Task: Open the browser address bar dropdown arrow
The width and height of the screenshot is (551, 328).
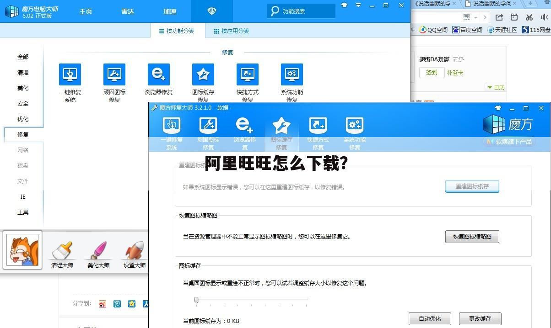Action: point(476,17)
